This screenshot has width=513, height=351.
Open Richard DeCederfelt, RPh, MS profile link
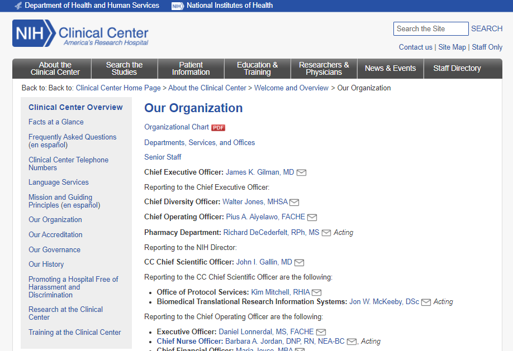271,232
